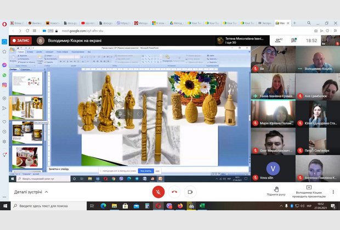Open Firefox from the Windows taskbar

(180, 206)
